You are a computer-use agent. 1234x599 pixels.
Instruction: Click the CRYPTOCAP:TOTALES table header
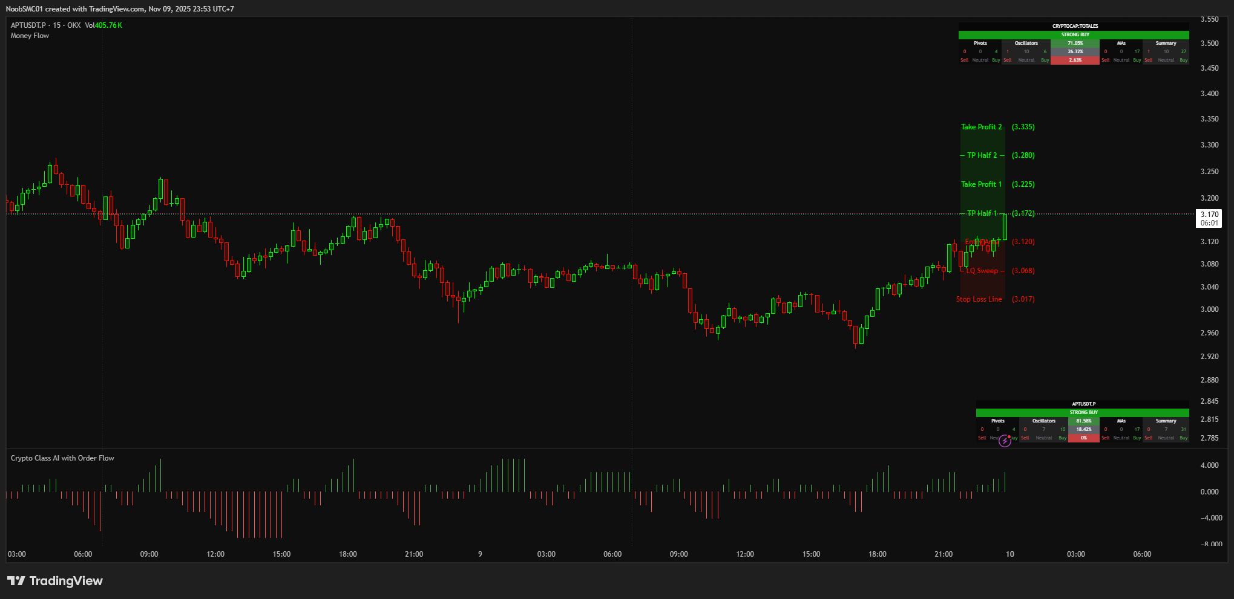pyautogui.click(x=1075, y=26)
